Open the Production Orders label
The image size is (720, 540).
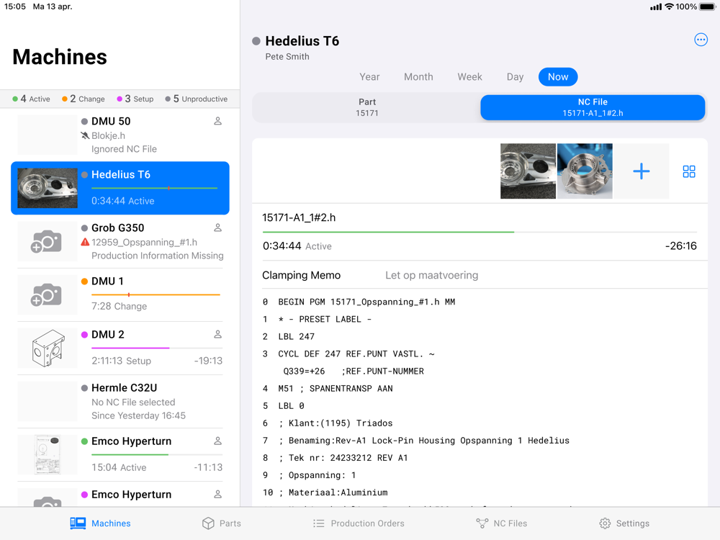pyautogui.click(x=367, y=523)
